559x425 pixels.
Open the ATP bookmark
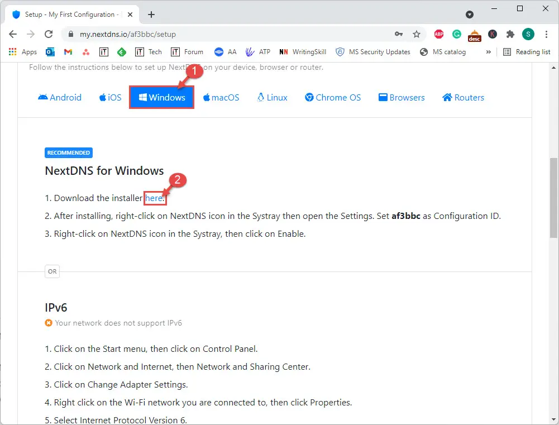coord(258,52)
